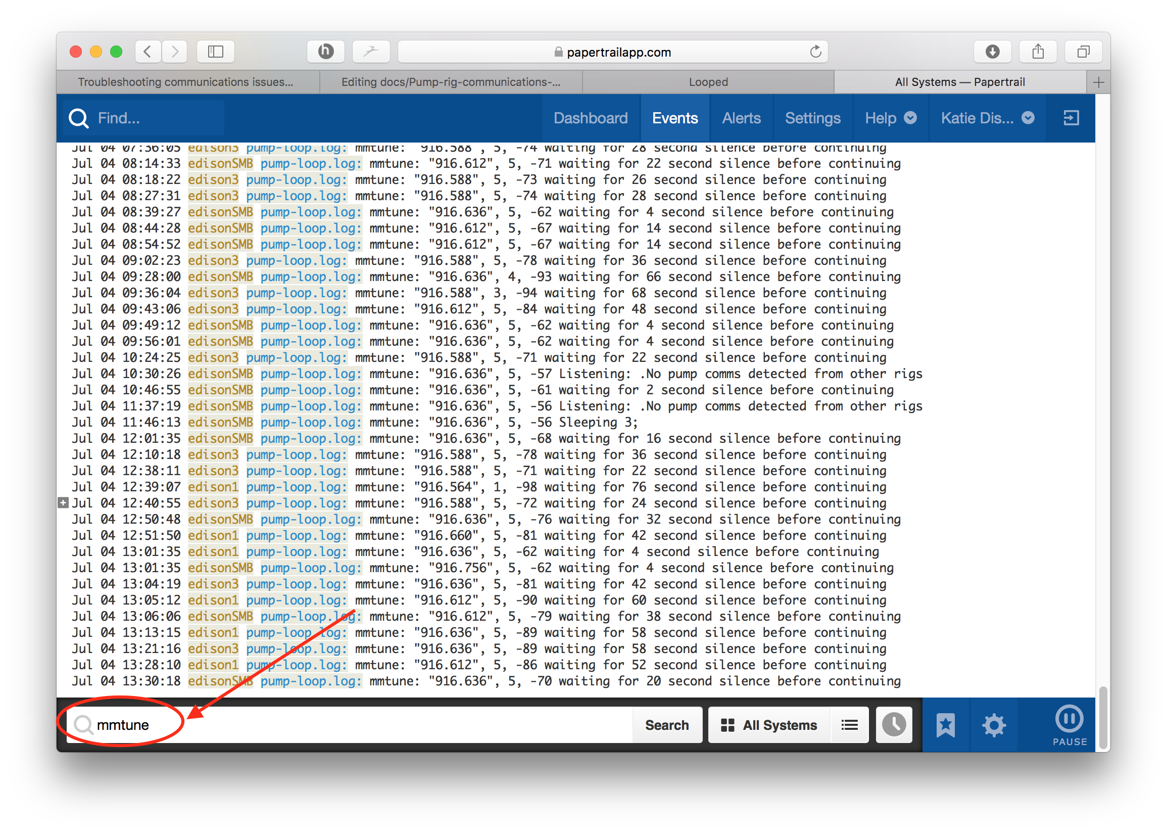Viewport: 1167px width, 833px height.
Task: Open the Settings nav item
Action: pyautogui.click(x=812, y=118)
